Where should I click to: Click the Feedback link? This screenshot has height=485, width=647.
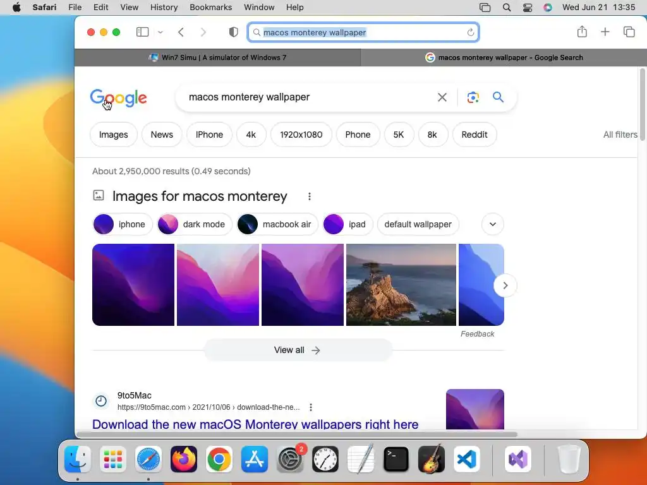coord(478,333)
